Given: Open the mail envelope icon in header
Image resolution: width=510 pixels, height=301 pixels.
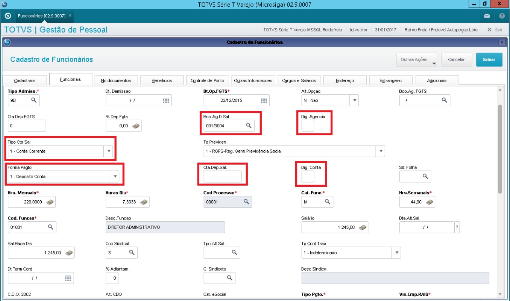Looking at the screenshot, I should 487,16.
